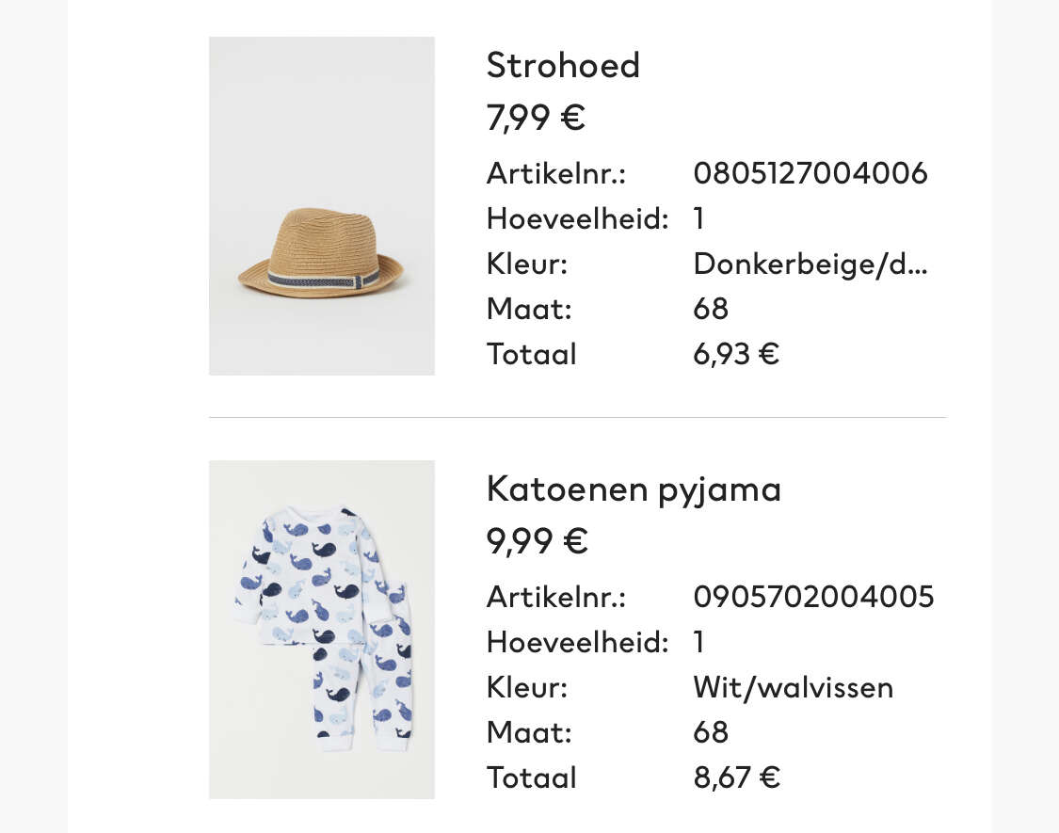Click the Kleur label of the straw hat

pyautogui.click(x=527, y=264)
